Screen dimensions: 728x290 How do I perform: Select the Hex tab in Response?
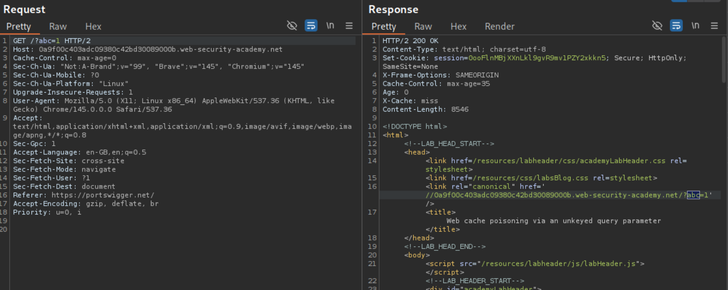[458, 26]
